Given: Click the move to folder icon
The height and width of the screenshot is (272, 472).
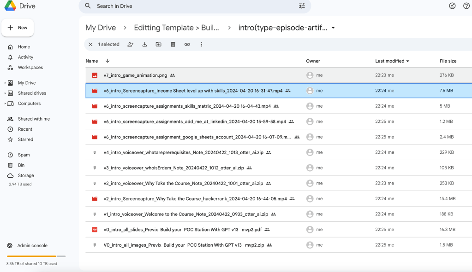Looking at the screenshot, I should coord(158,45).
